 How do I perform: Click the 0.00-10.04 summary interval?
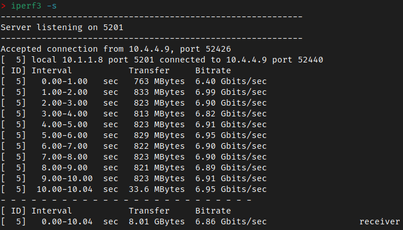(x=67, y=221)
